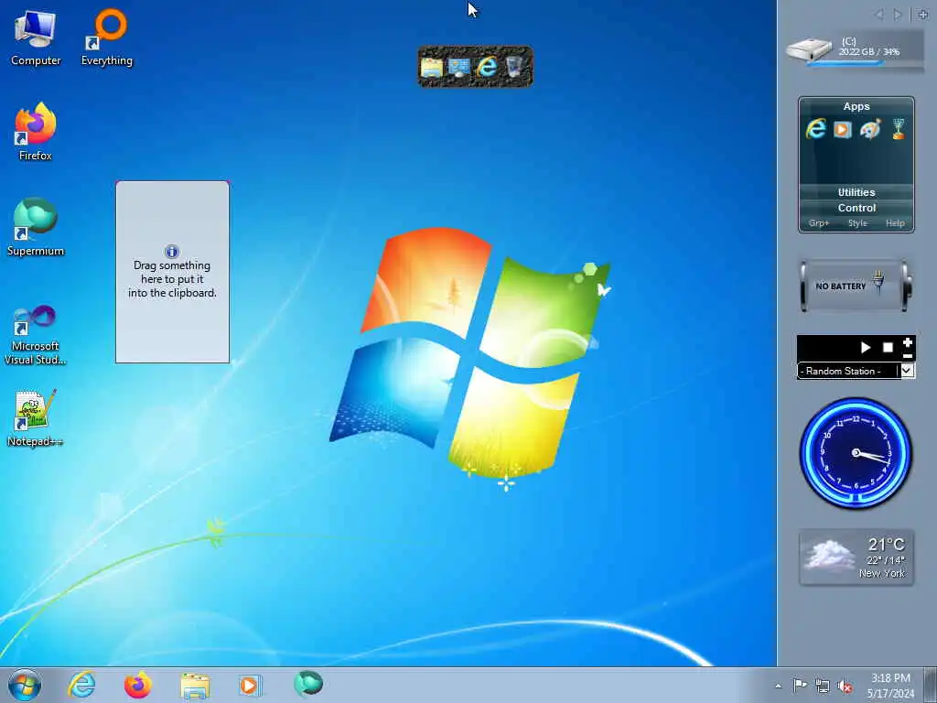Click Style in the launcher gadget
Screen dimensions: 937x703
coord(857,223)
